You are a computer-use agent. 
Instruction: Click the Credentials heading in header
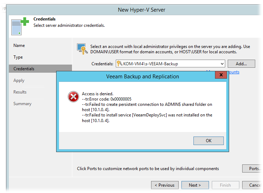(44, 19)
